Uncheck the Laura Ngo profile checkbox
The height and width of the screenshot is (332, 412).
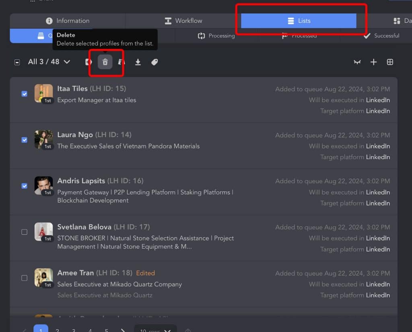[25, 140]
